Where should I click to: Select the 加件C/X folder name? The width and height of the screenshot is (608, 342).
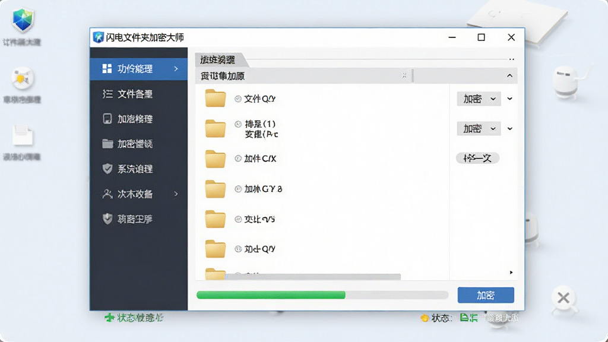tap(260, 159)
